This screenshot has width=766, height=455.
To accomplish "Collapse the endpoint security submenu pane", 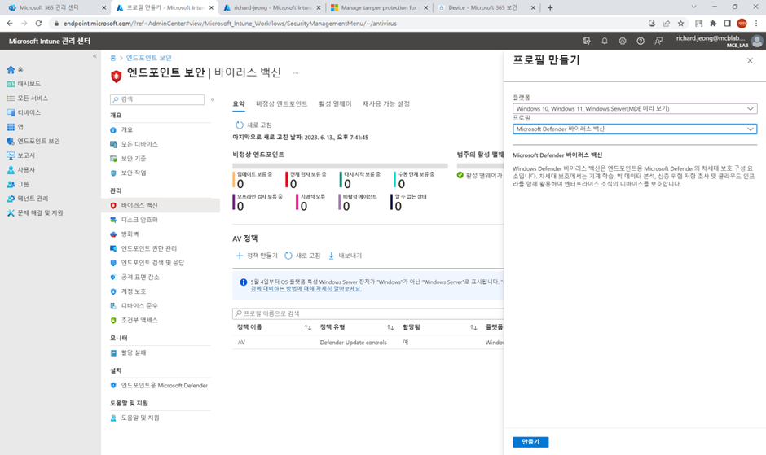I will (x=213, y=99).
